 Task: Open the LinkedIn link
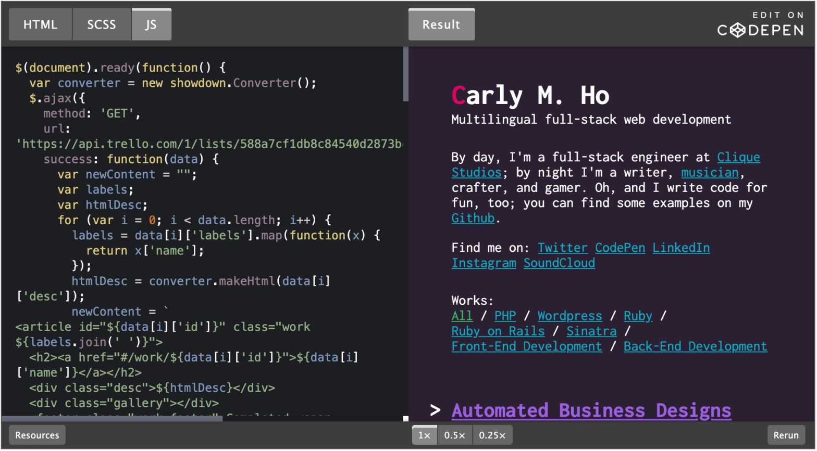(681, 248)
